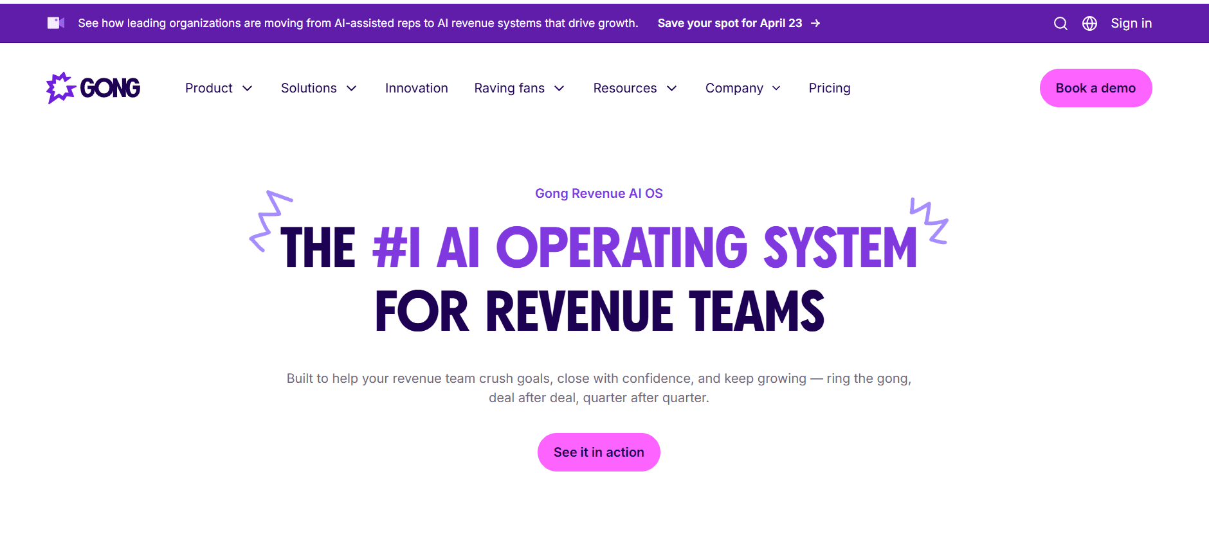1209x537 pixels.
Task: Go to the Pricing page
Action: [830, 88]
